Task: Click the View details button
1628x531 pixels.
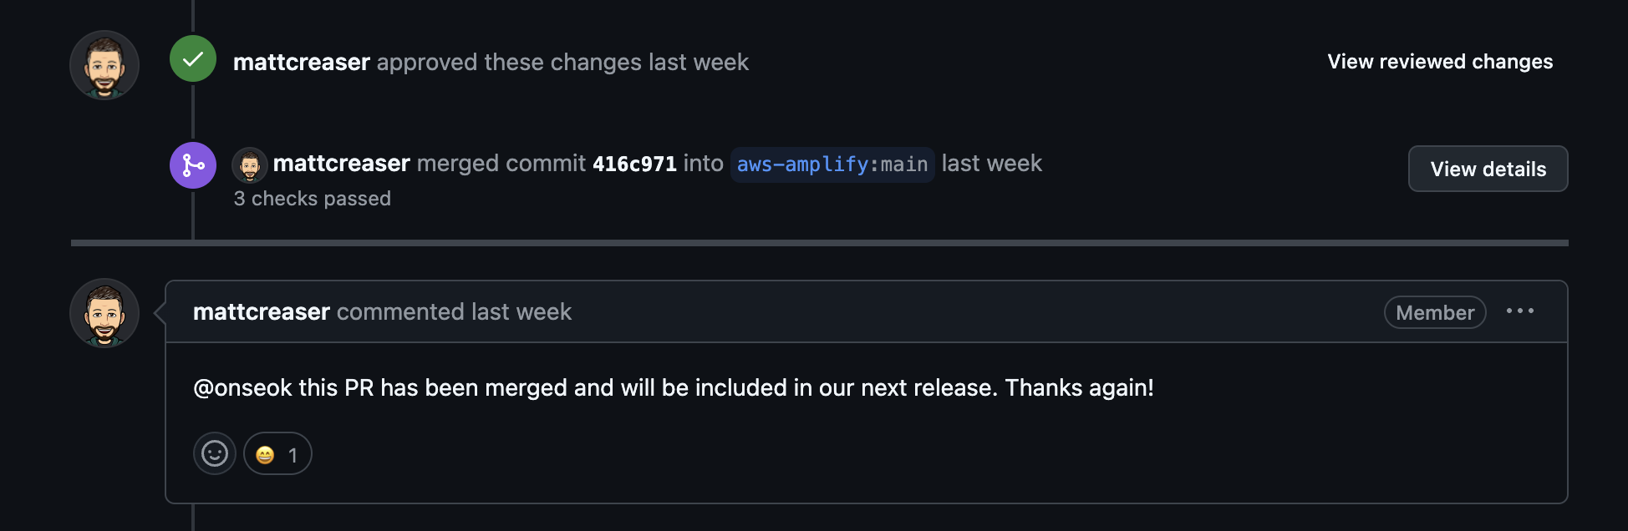Action: (1488, 169)
